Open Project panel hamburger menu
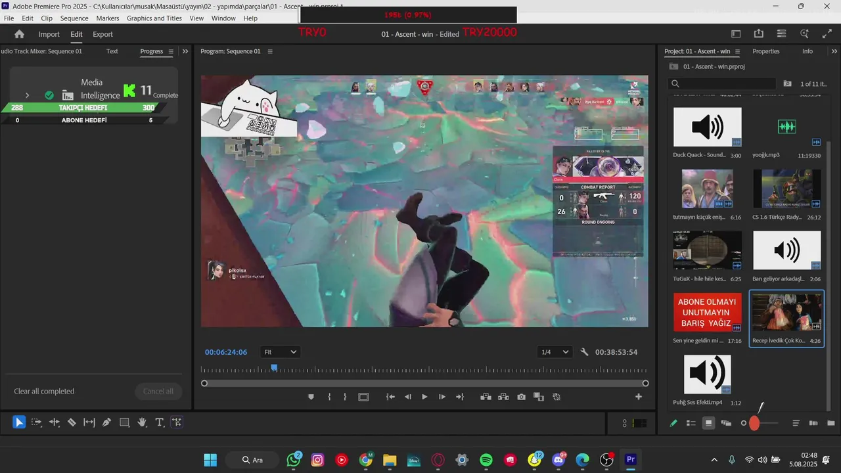This screenshot has width=841, height=473. (737, 51)
